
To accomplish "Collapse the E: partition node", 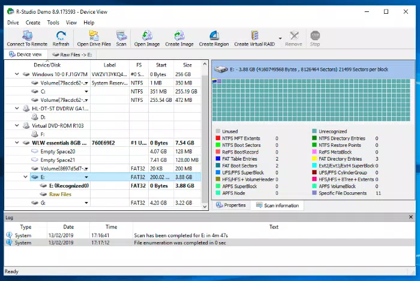I will (x=25, y=177).
